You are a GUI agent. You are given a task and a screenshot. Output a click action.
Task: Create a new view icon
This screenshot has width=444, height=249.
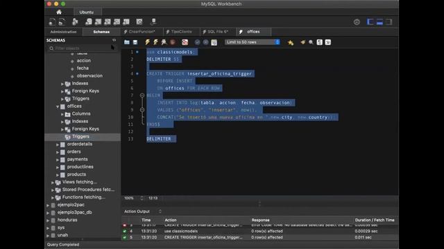click(x=108, y=21)
